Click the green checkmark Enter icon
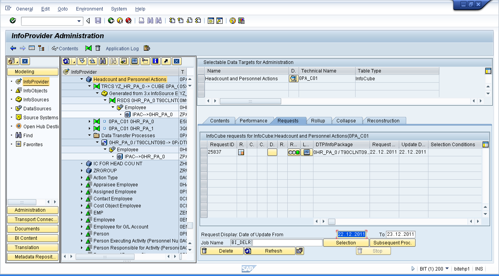 [x=13, y=21]
